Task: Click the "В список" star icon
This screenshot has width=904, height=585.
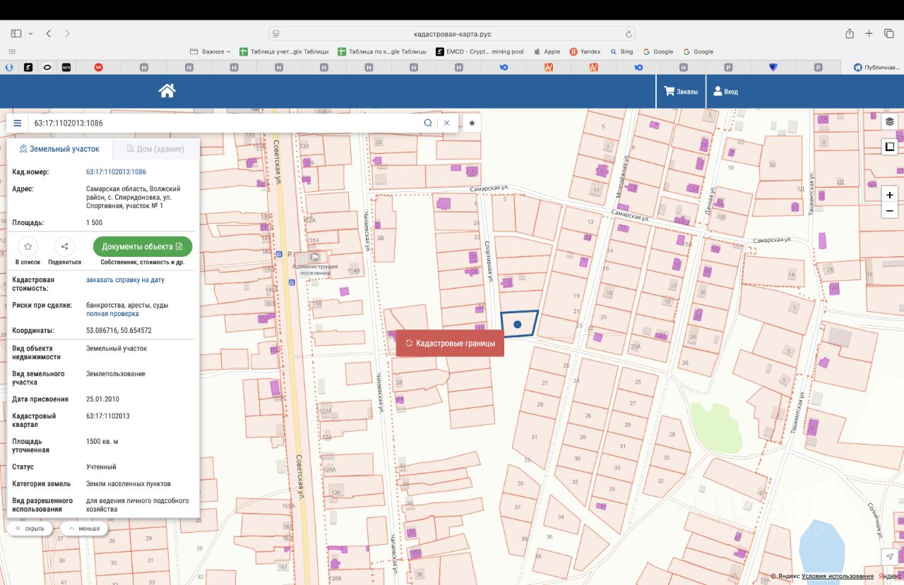Action: click(28, 246)
